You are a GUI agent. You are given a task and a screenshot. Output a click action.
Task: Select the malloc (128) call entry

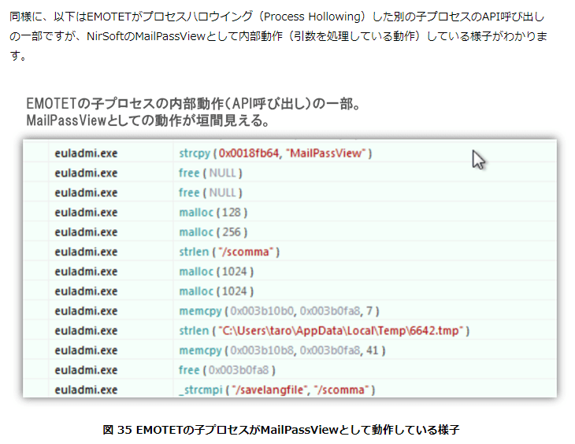(213, 213)
